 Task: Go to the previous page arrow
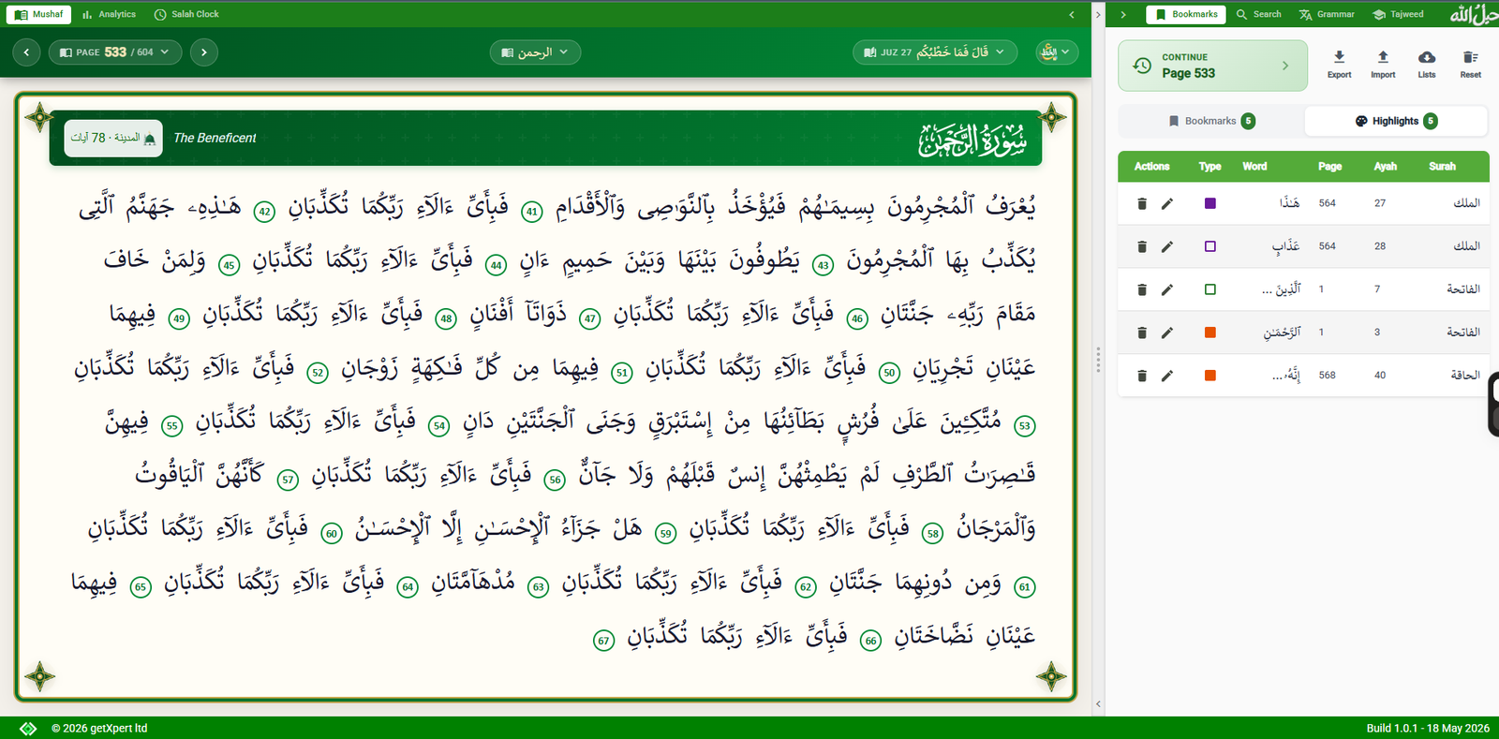pos(26,52)
